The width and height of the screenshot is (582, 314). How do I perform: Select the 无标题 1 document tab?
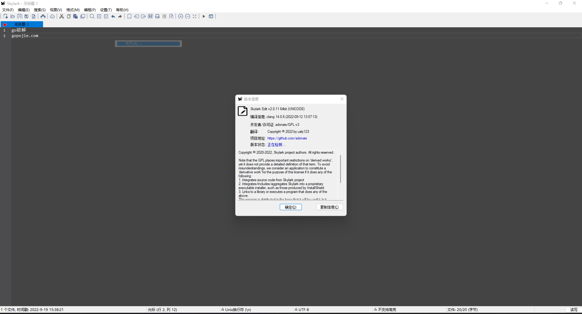(22, 24)
